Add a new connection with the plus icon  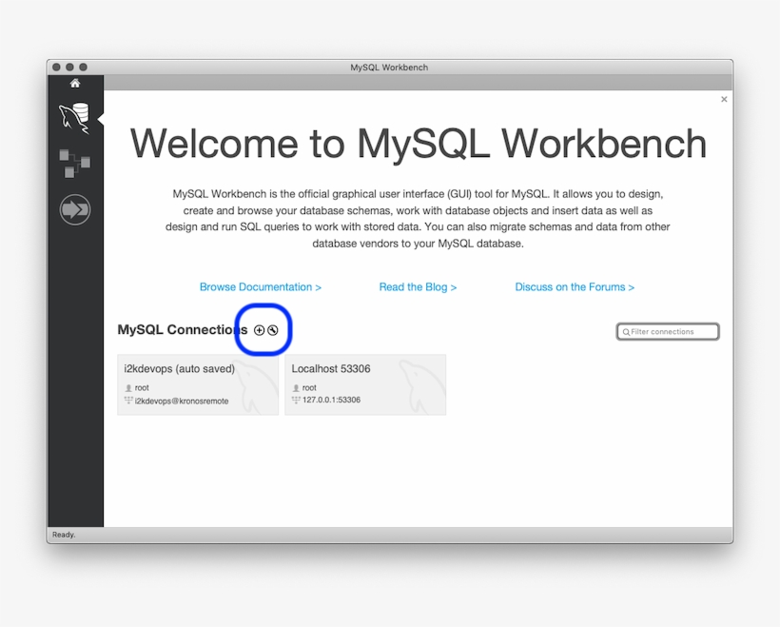tap(258, 329)
